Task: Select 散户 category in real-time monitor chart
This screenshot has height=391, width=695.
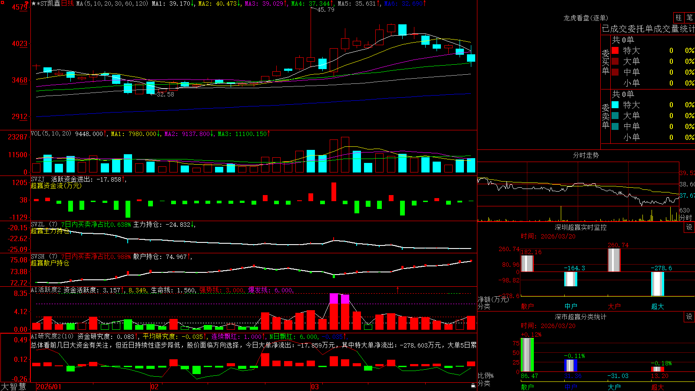Action: [x=527, y=306]
